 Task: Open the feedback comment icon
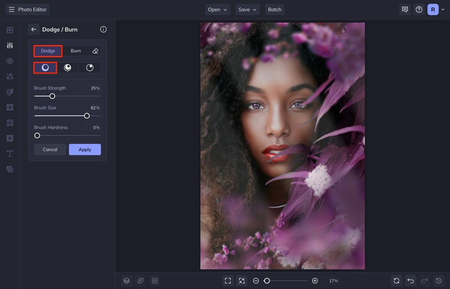pos(405,10)
